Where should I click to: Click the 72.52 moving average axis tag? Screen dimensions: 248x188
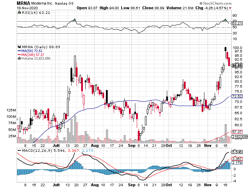click(237, 96)
